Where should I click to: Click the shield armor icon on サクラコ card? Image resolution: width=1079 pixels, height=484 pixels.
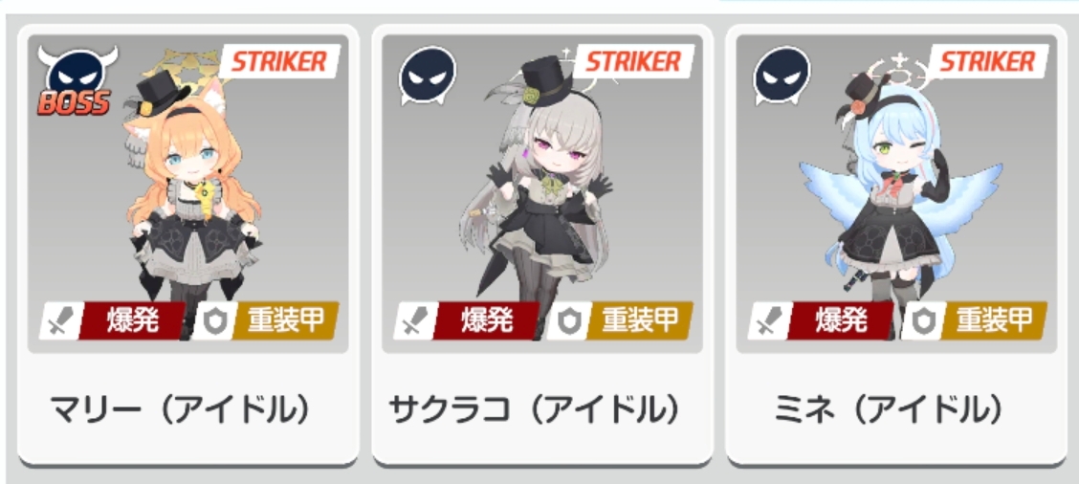568,320
